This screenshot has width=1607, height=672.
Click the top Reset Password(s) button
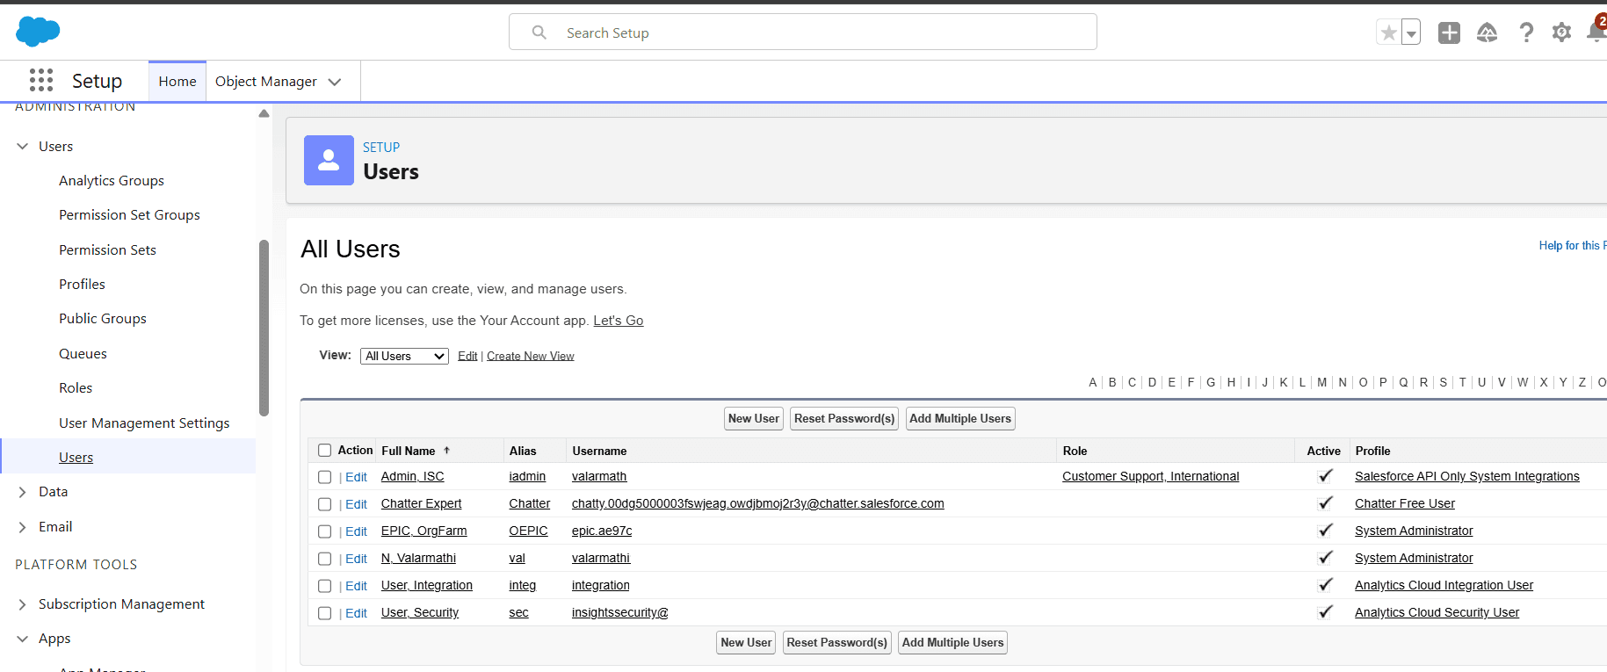pyautogui.click(x=844, y=419)
